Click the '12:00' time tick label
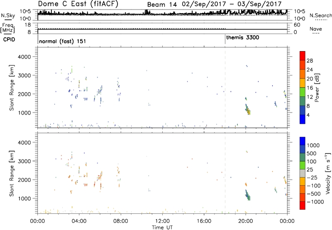The height and width of the screenshot is (230, 332). coord(162,221)
